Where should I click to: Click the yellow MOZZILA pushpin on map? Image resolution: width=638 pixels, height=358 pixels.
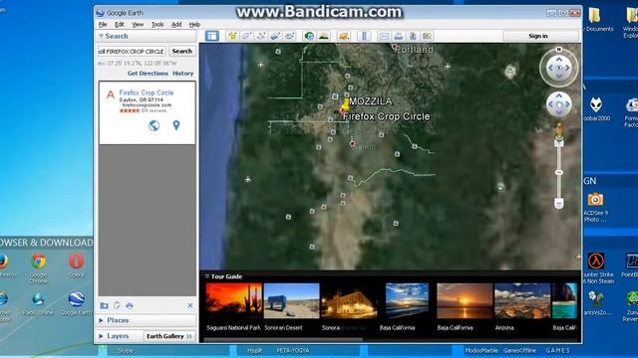point(345,105)
